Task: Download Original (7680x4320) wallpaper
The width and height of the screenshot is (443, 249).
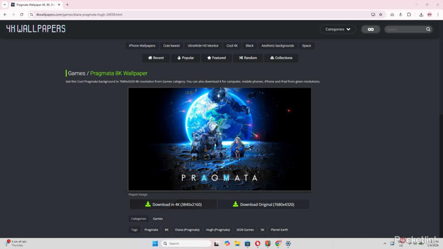Action: coord(263,204)
